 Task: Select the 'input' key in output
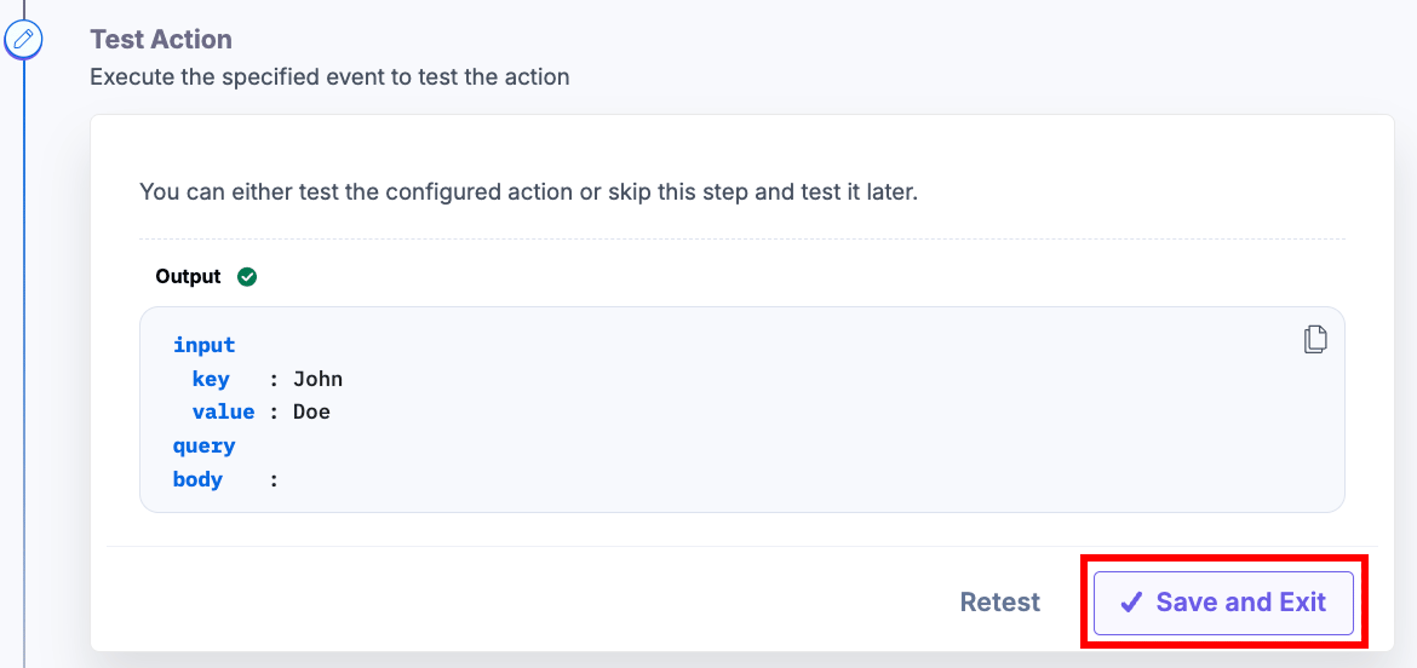pyautogui.click(x=204, y=345)
